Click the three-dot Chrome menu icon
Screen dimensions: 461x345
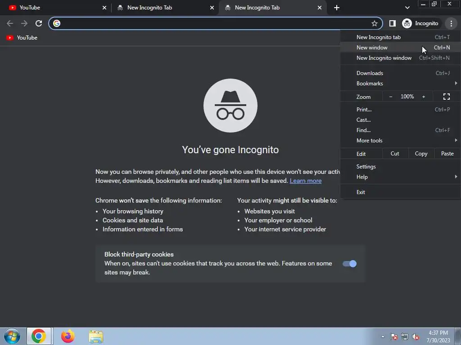click(451, 23)
